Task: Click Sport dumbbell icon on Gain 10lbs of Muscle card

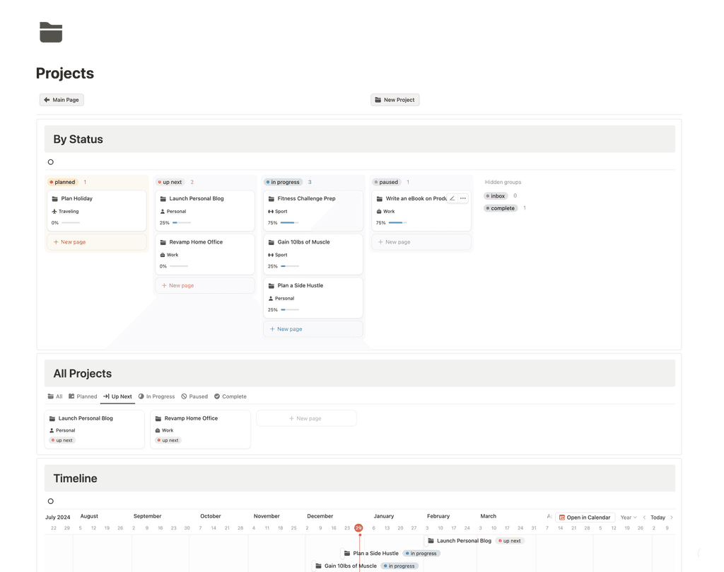Action: [x=271, y=255]
